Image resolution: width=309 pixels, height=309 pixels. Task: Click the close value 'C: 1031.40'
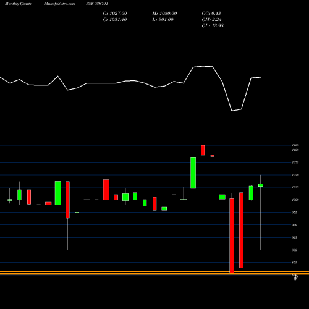[x=115, y=20]
